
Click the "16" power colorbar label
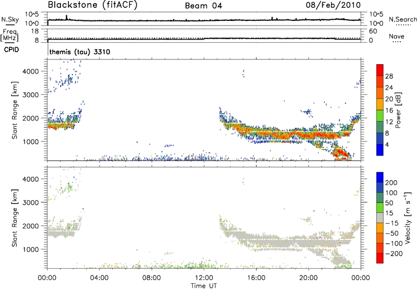pyautogui.click(x=389, y=111)
